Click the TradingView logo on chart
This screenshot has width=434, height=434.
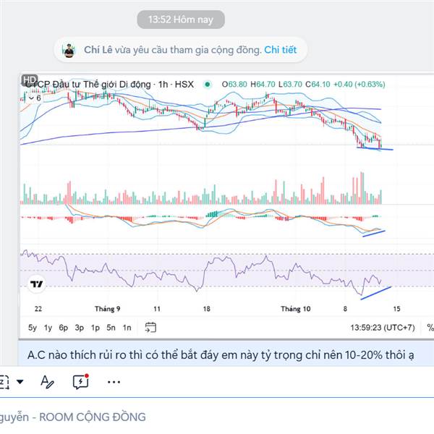tap(37, 284)
